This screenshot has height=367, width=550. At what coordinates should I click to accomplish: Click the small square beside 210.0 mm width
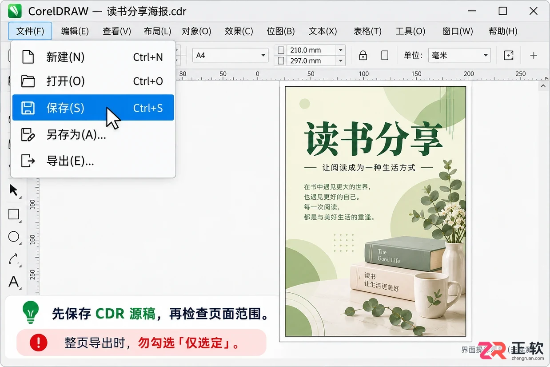coord(281,50)
